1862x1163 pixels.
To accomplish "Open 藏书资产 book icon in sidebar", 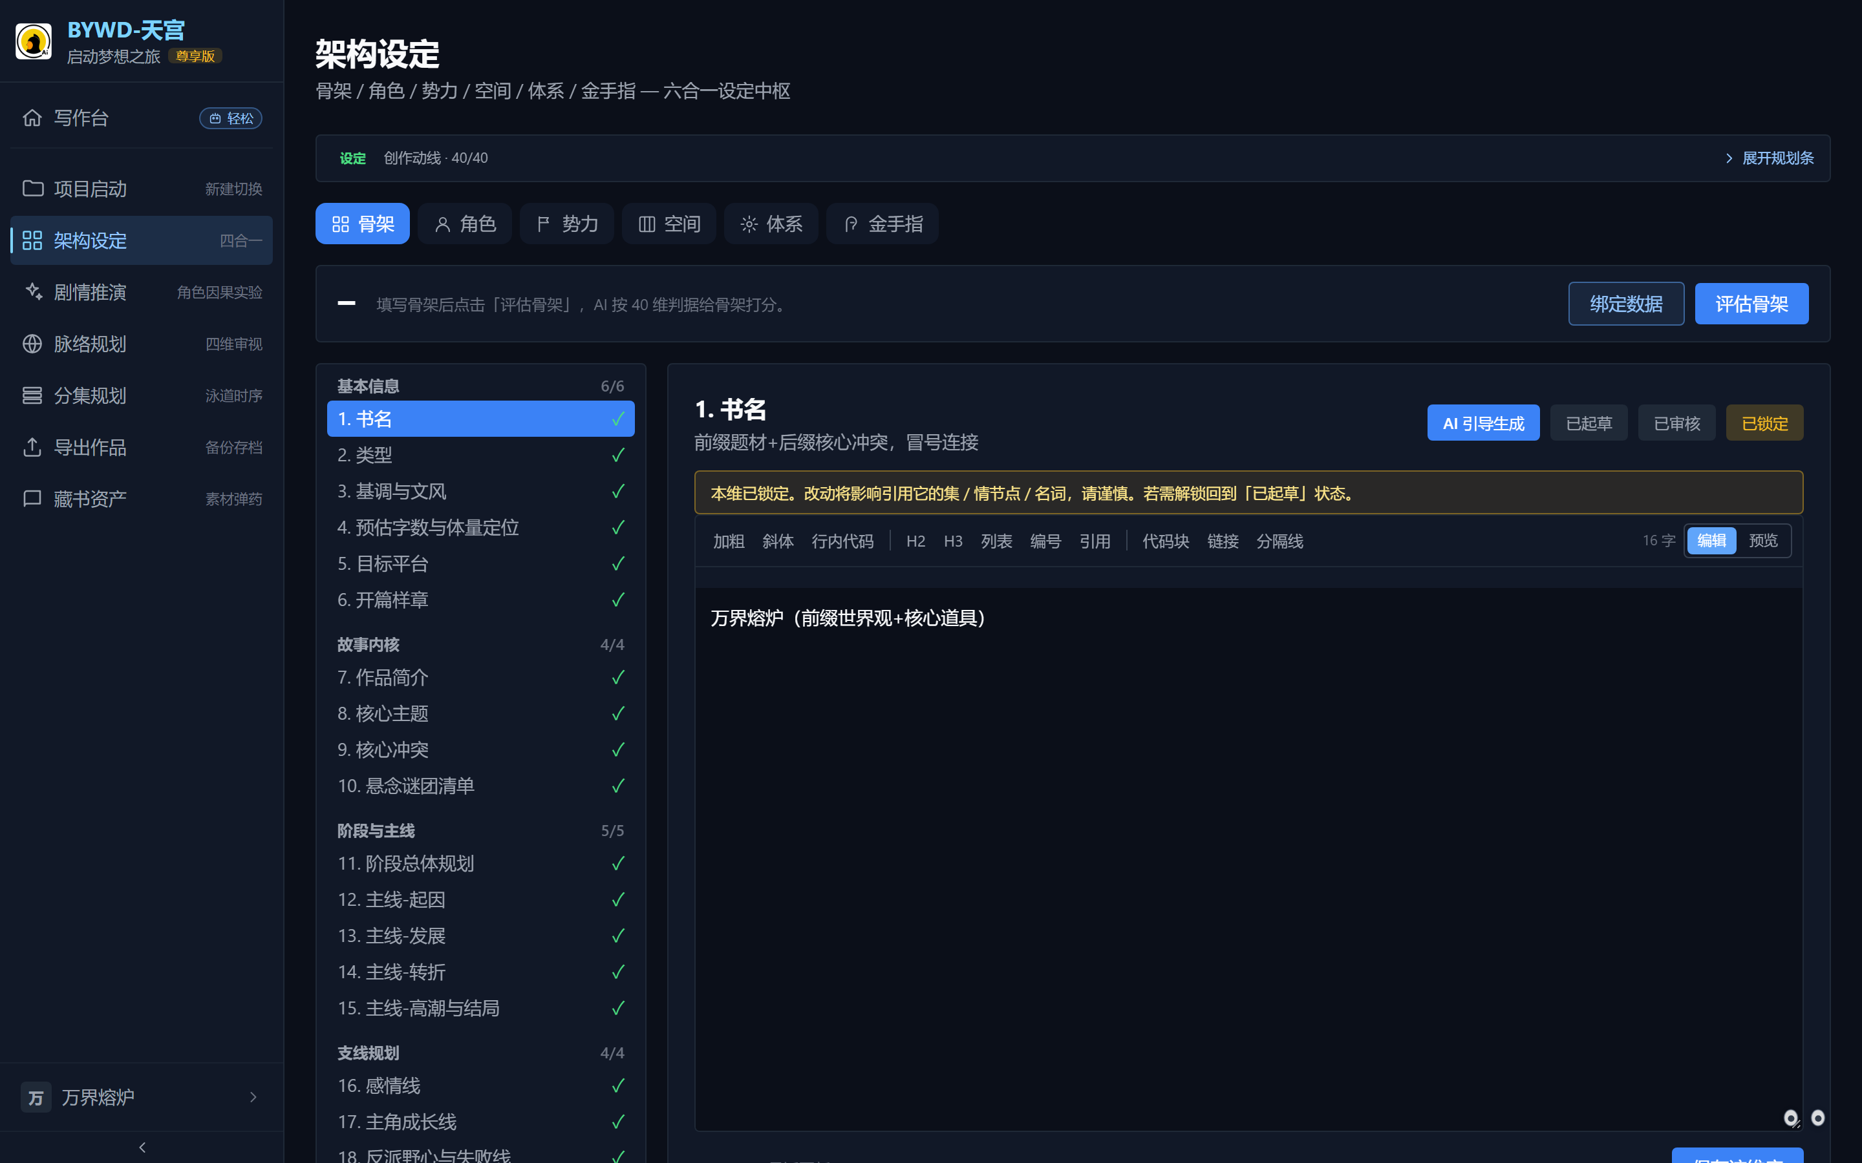I will point(32,498).
